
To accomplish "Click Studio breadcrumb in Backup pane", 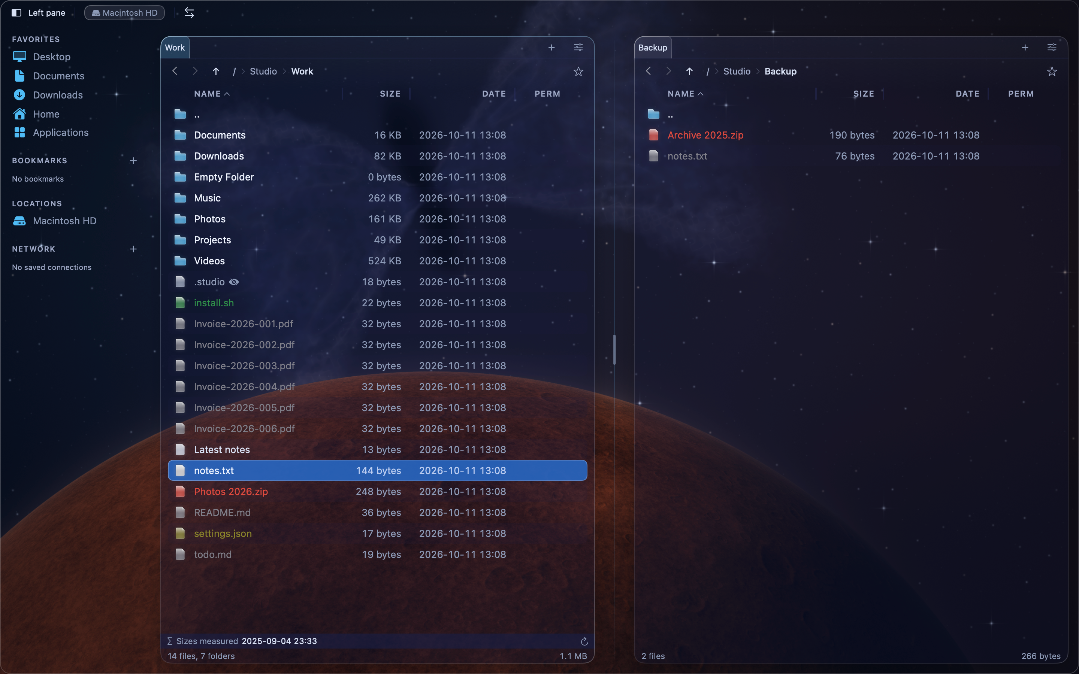I will (737, 71).
